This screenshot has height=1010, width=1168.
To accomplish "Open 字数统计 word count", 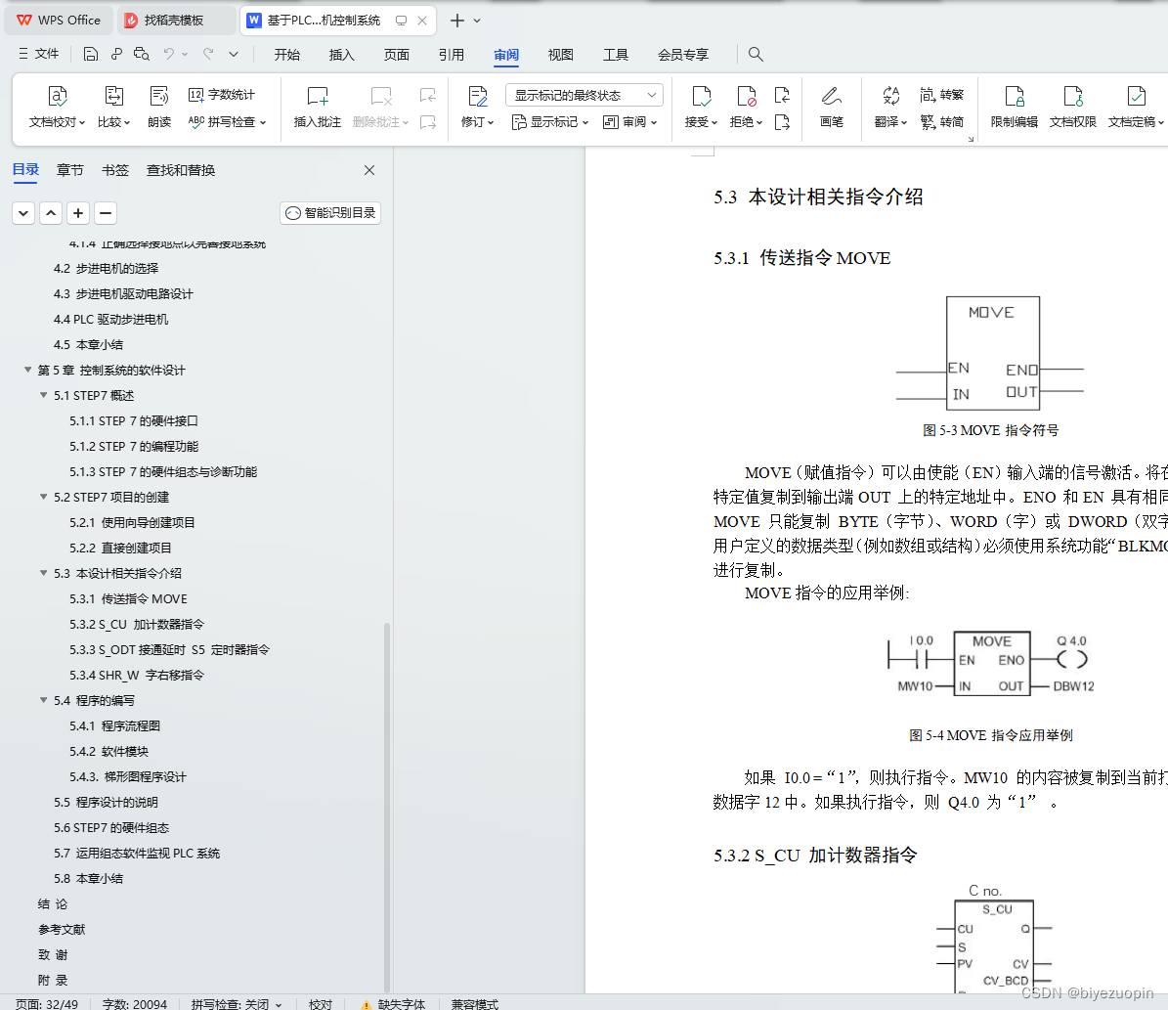I will [x=221, y=95].
